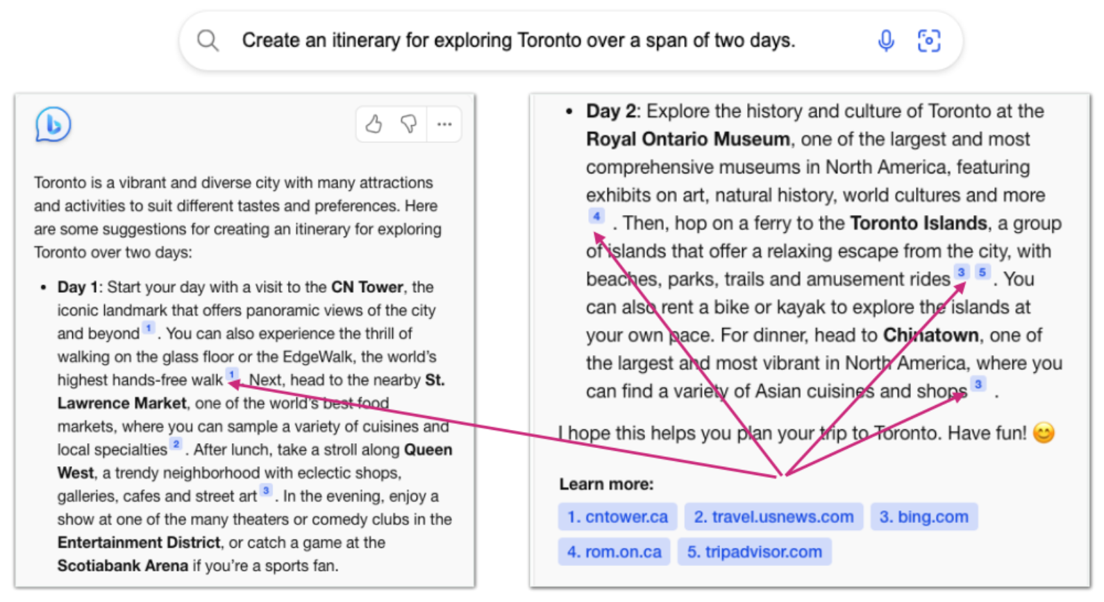This screenshot has width=1104, height=602.
Task: Open the three-dot more options menu
Action: [x=444, y=124]
